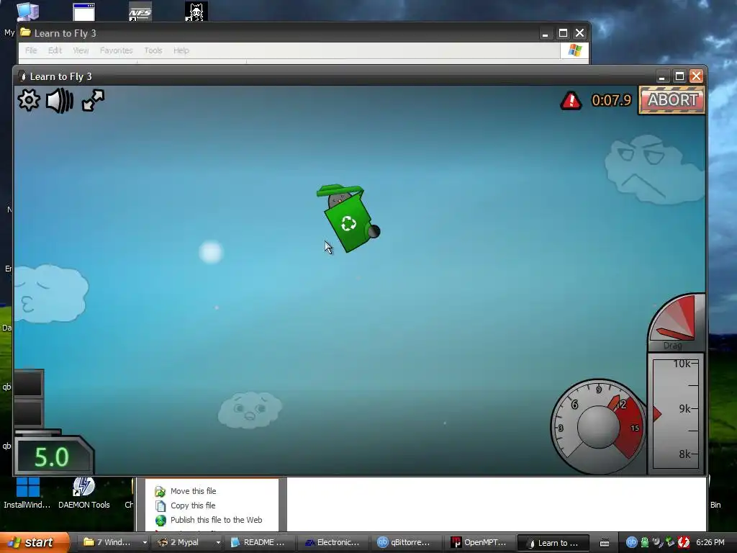The height and width of the screenshot is (553, 737).
Task: Open My Computer desktop icon
Action: tap(27, 12)
